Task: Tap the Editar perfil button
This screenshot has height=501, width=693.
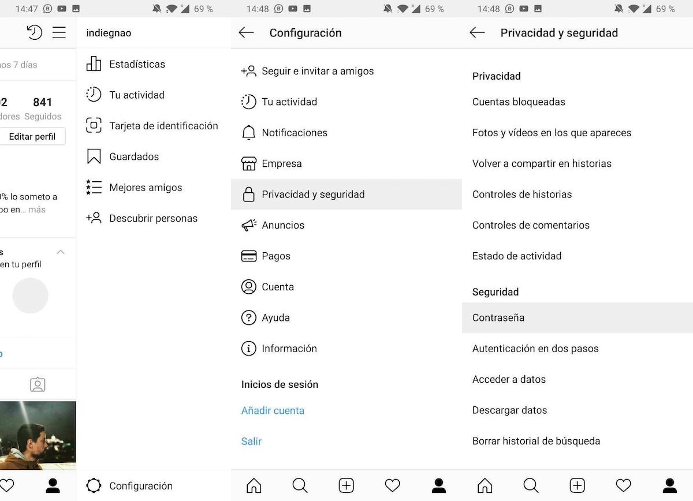Action: click(32, 137)
